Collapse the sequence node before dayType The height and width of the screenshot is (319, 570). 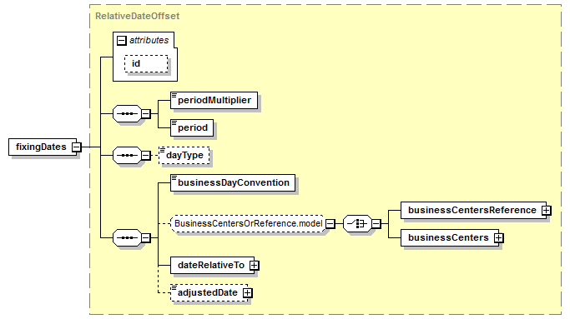[x=145, y=155]
